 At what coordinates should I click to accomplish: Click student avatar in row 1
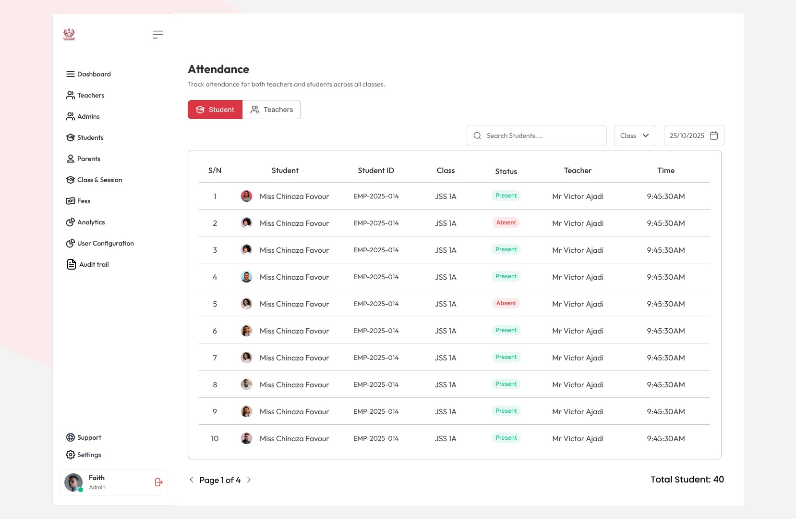pos(246,196)
